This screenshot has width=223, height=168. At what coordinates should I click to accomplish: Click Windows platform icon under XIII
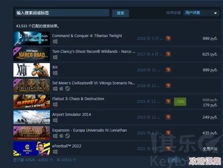point(55,73)
